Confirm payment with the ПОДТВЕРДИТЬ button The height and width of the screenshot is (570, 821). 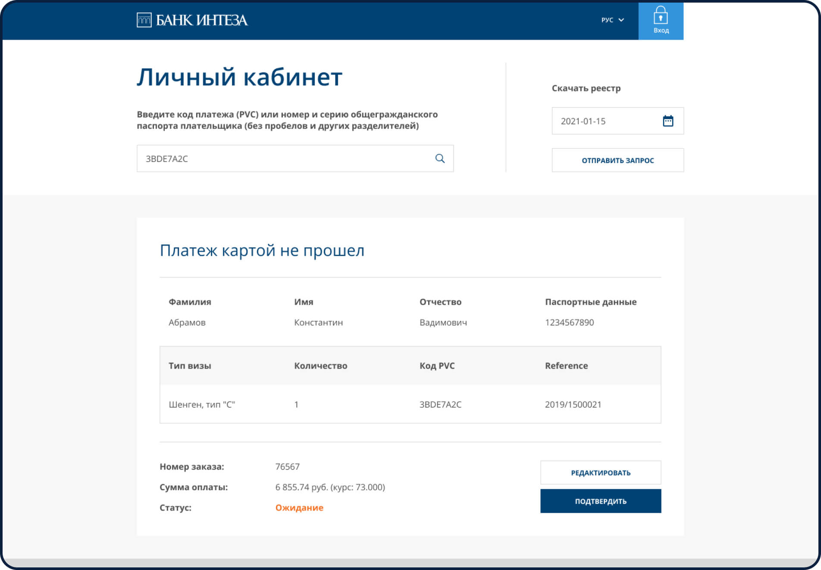600,501
